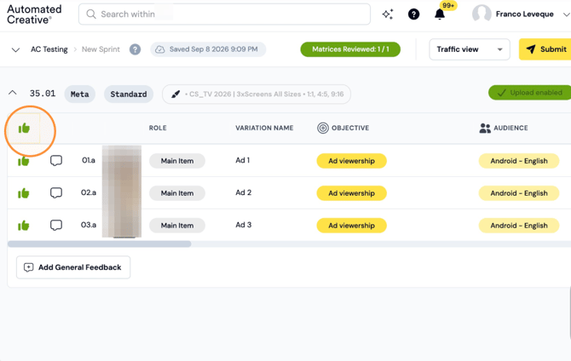Focus the Search within field
This screenshot has width=571, height=361.
point(224,14)
